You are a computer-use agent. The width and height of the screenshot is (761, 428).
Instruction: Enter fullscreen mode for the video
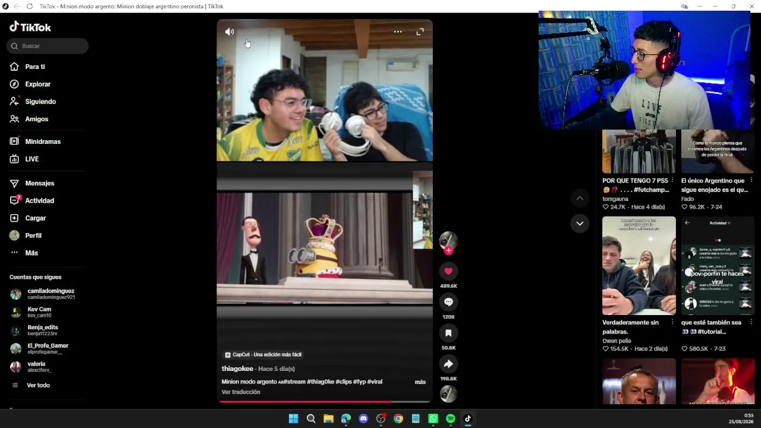click(x=420, y=32)
